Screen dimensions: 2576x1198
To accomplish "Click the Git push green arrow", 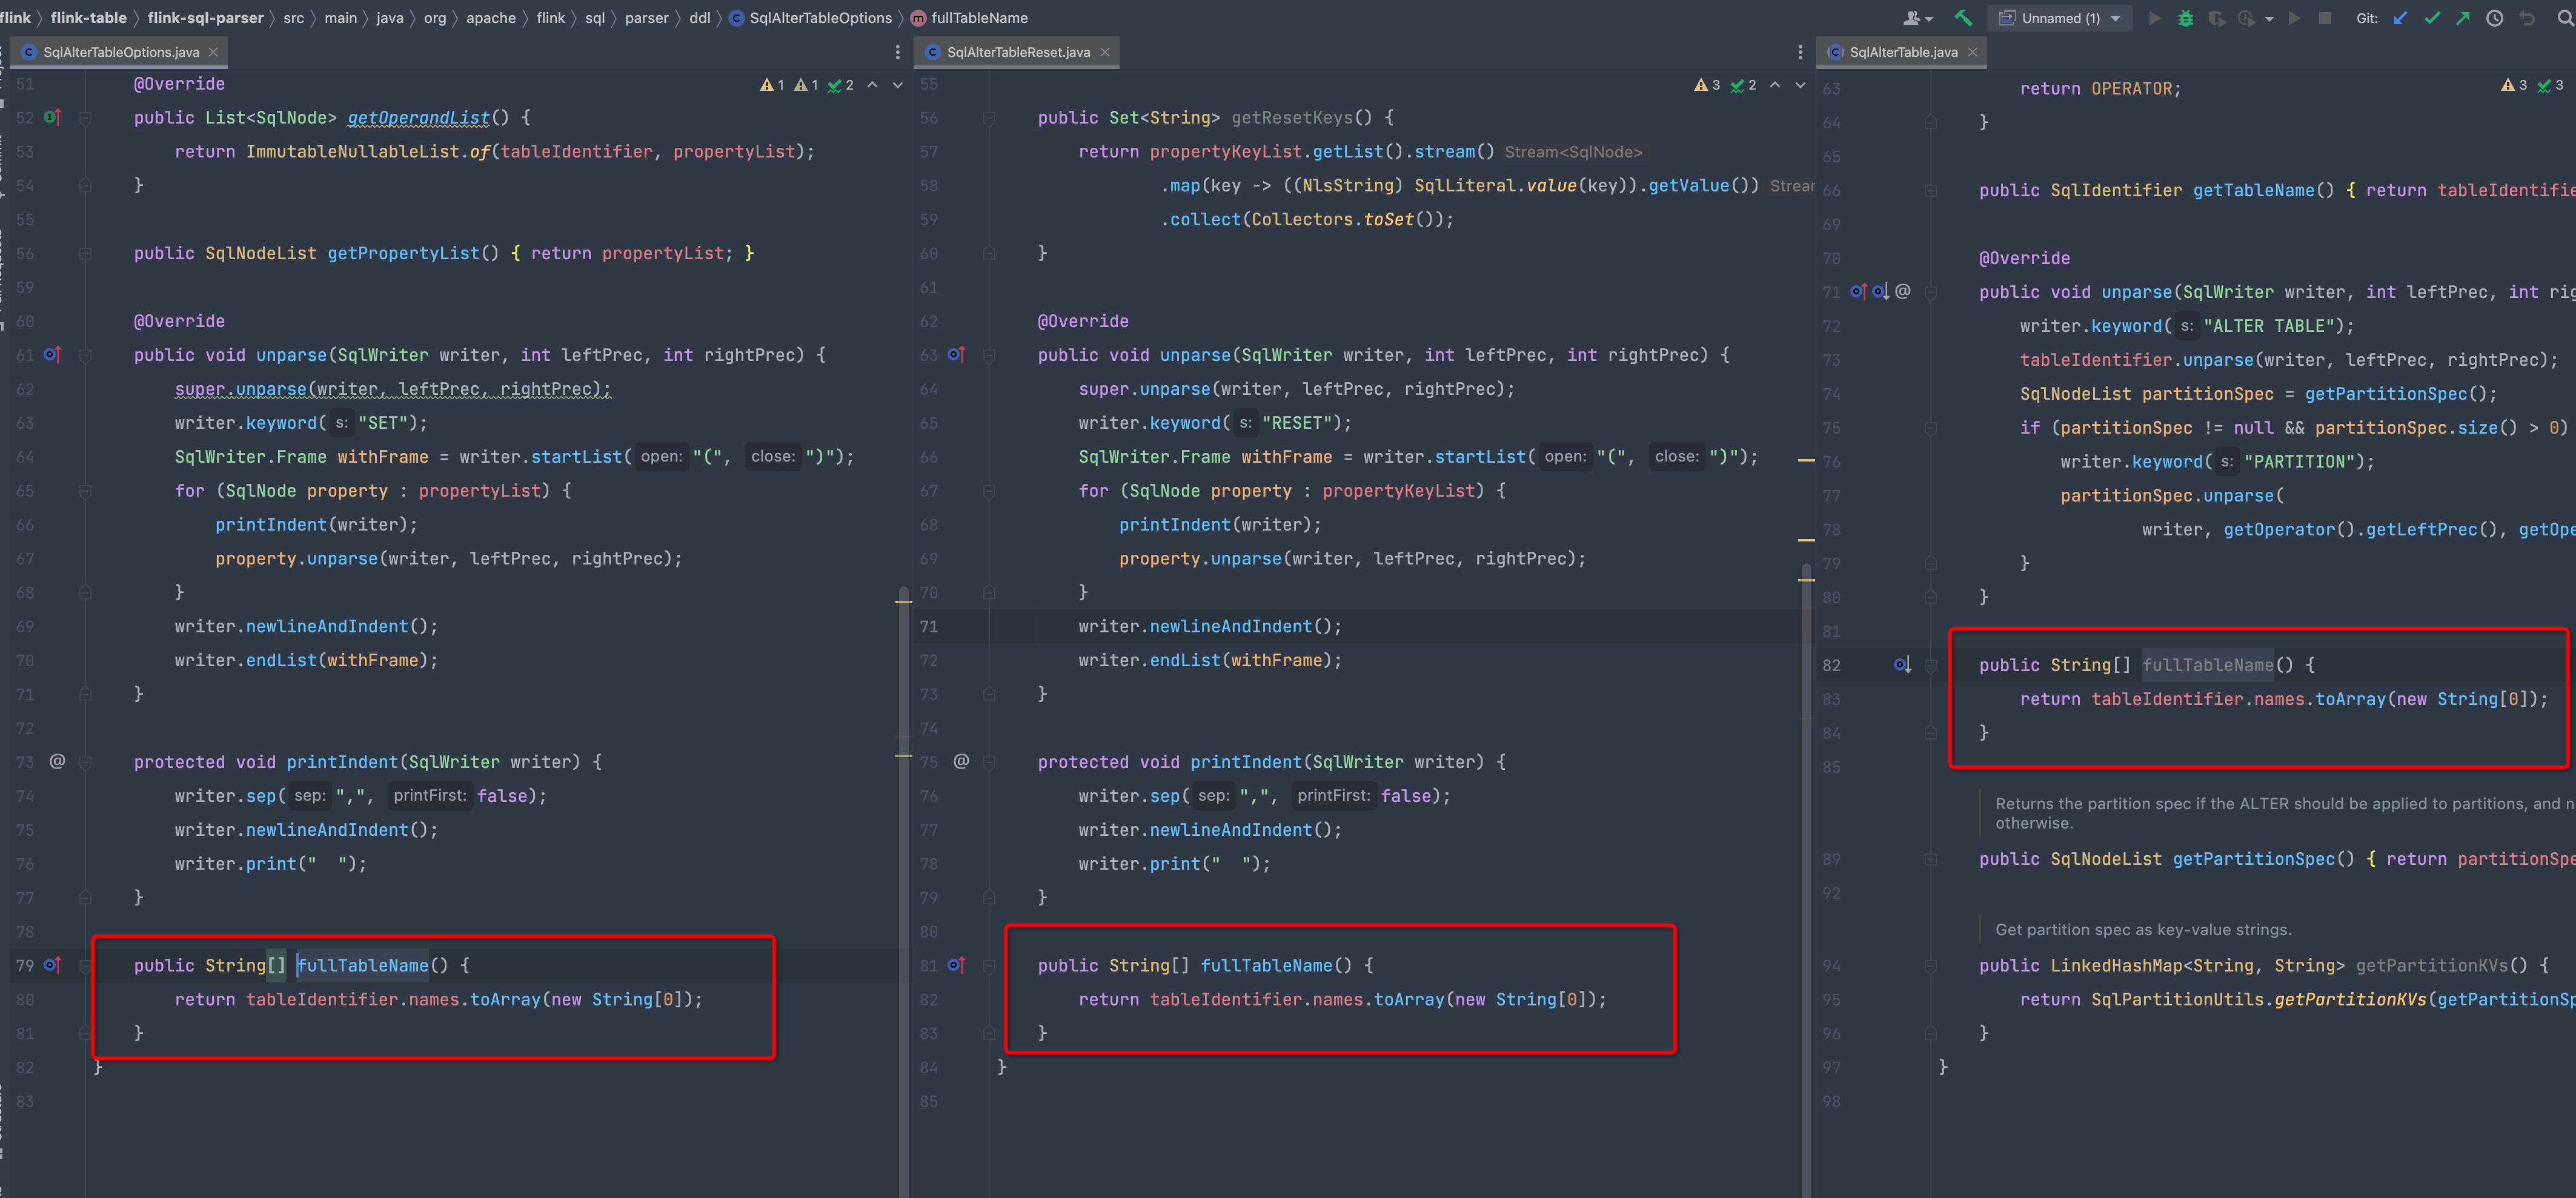I will [x=2463, y=18].
